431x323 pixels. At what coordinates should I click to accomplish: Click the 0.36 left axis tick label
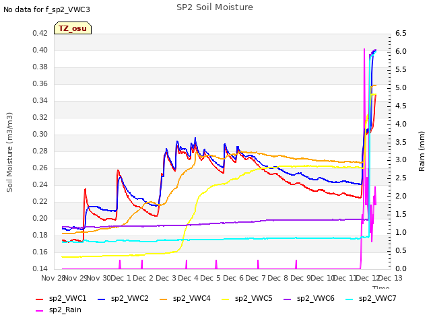(x=40, y=83)
